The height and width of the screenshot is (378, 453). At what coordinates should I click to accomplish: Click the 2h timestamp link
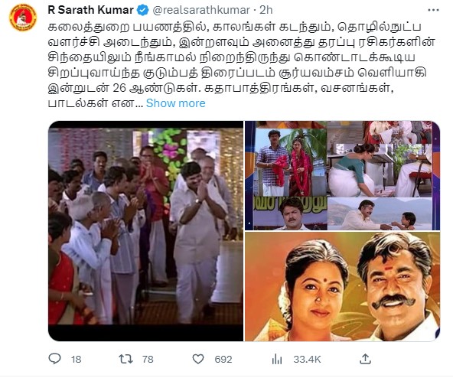click(266, 10)
